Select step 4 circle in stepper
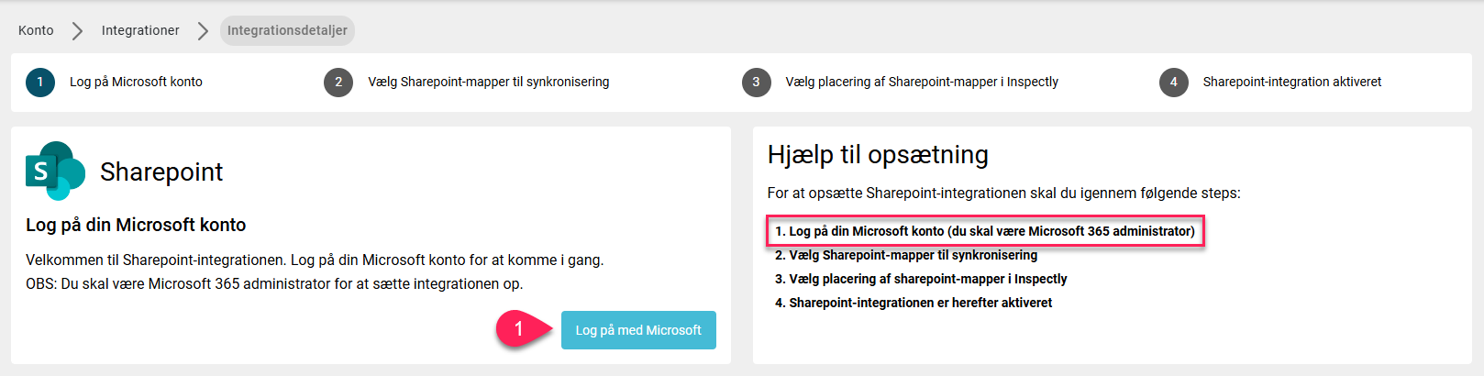This screenshot has width=1484, height=376. click(x=1173, y=82)
